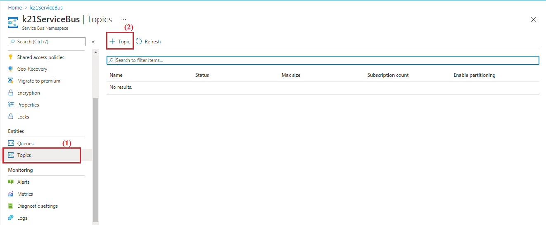546x225 pixels.
Task: Close the Topics blade
Action: (x=533, y=19)
